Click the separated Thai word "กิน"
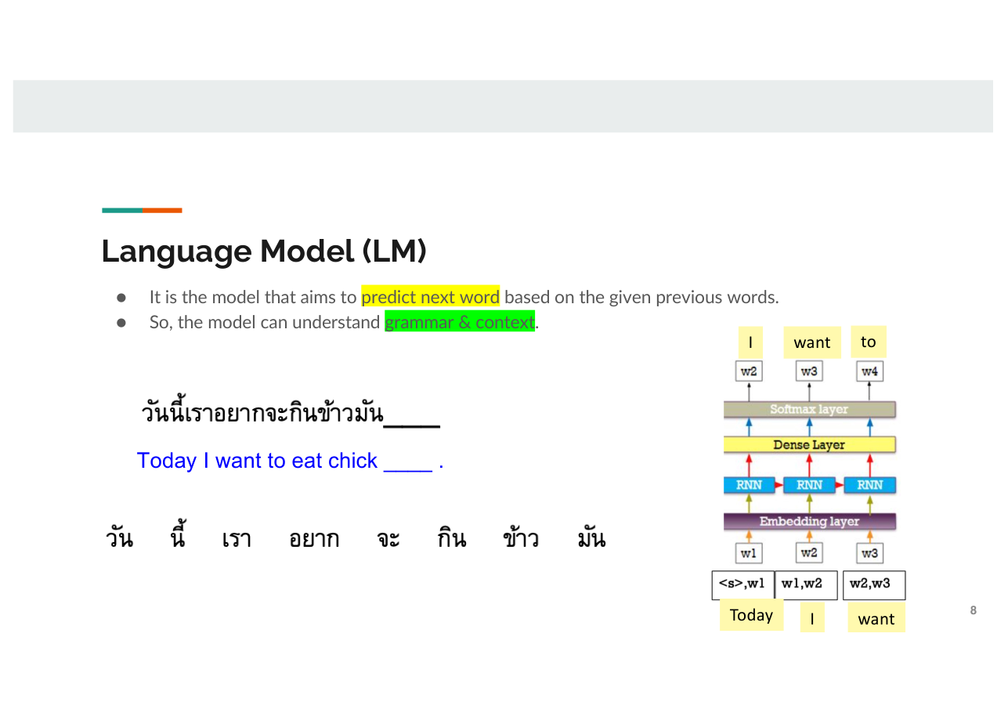The width and height of the screenshot is (1008, 713). click(x=452, y=537)
